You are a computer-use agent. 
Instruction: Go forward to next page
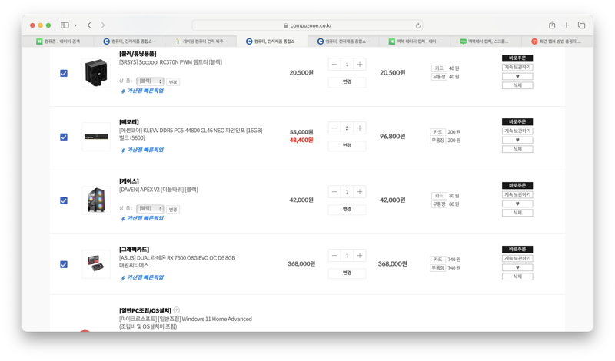[103, 25]
